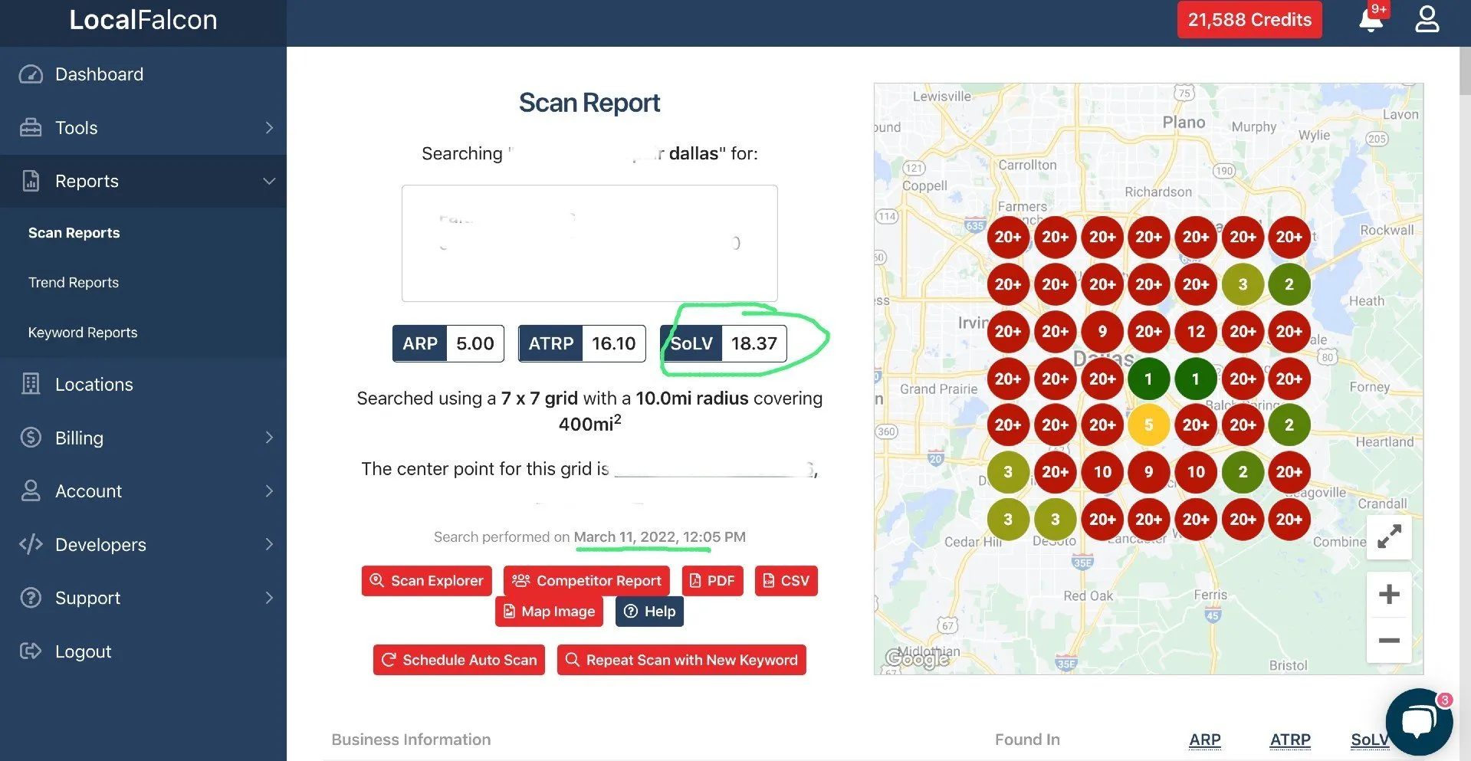Image resolution: width=1471 pixels, height=761 pixels.
Task: Expand the Developers menu chevron
Action: pos(269,544)
